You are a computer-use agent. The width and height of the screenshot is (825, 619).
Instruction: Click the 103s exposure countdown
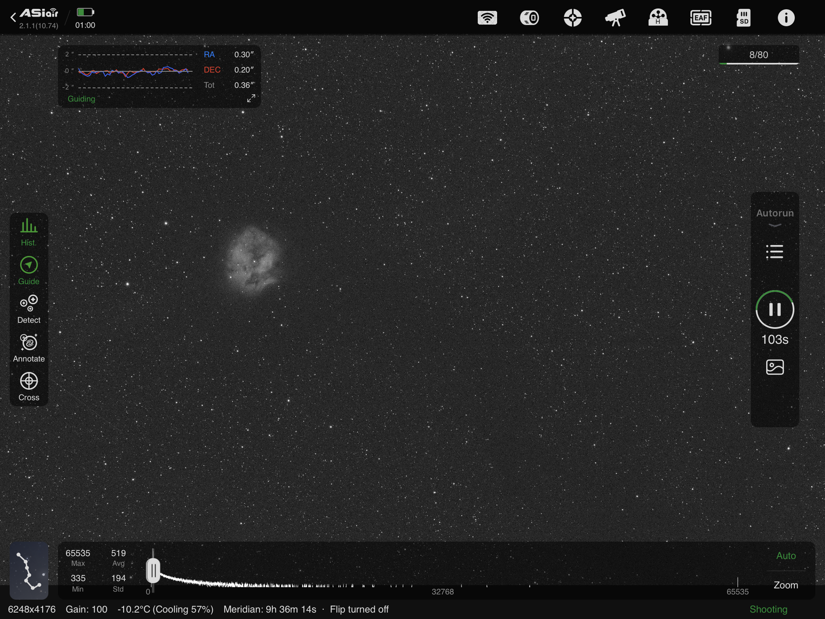pos(775,339)
